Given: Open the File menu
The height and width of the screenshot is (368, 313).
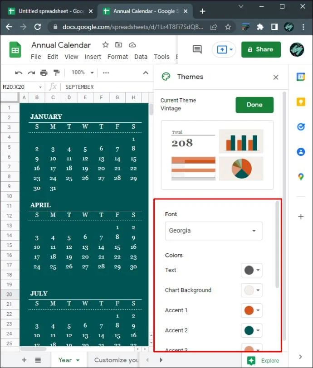Looking at the screenshot, I should coord(36,57).
